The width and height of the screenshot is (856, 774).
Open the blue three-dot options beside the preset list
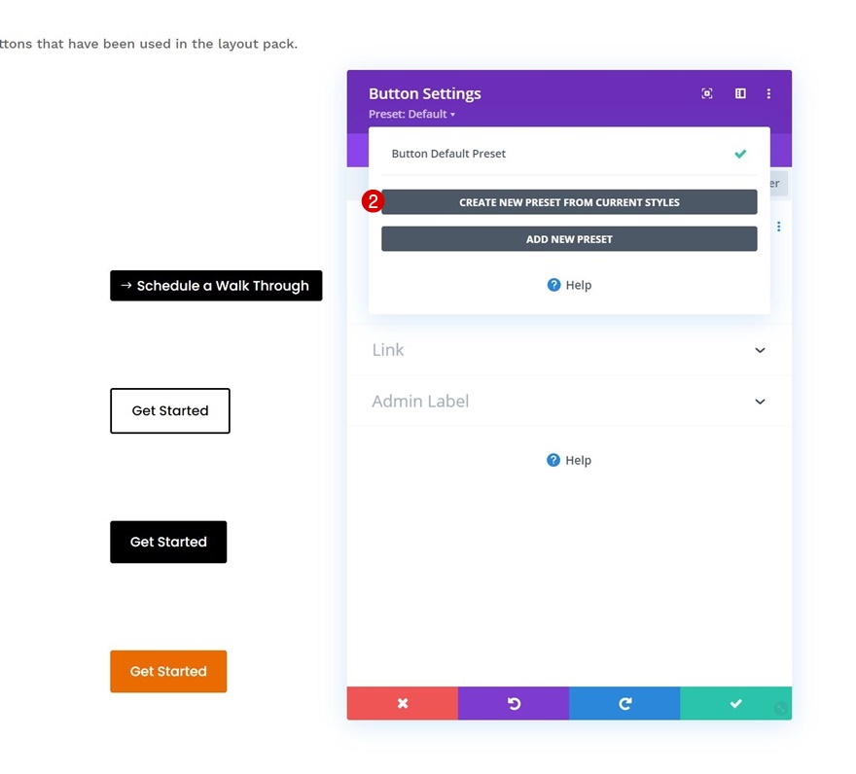[778, 226]
